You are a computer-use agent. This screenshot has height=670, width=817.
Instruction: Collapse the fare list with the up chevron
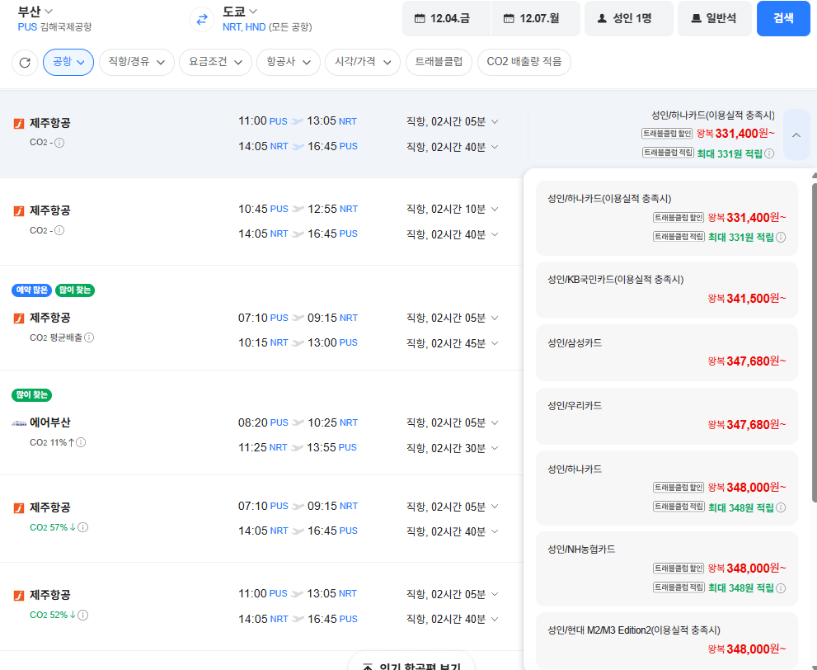[x=796, y=135]
